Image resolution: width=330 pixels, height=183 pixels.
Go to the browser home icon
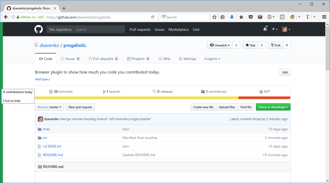tap(241, 17)
